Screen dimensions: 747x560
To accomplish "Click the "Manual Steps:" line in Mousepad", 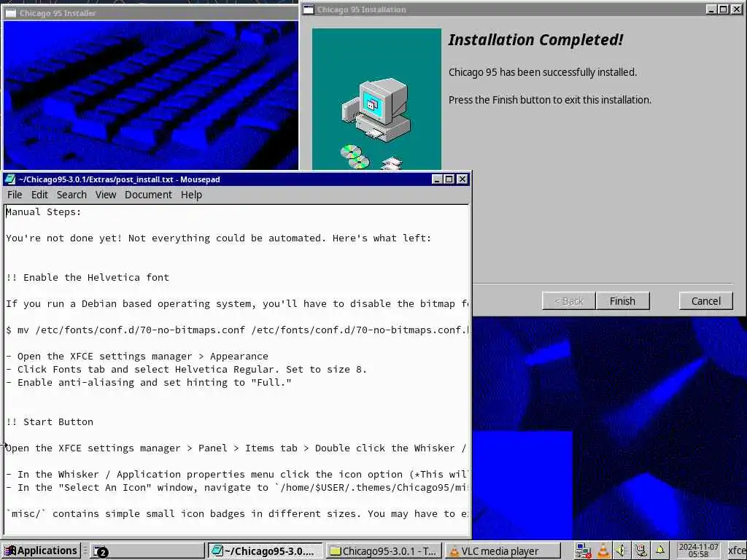I will point(43,212).
